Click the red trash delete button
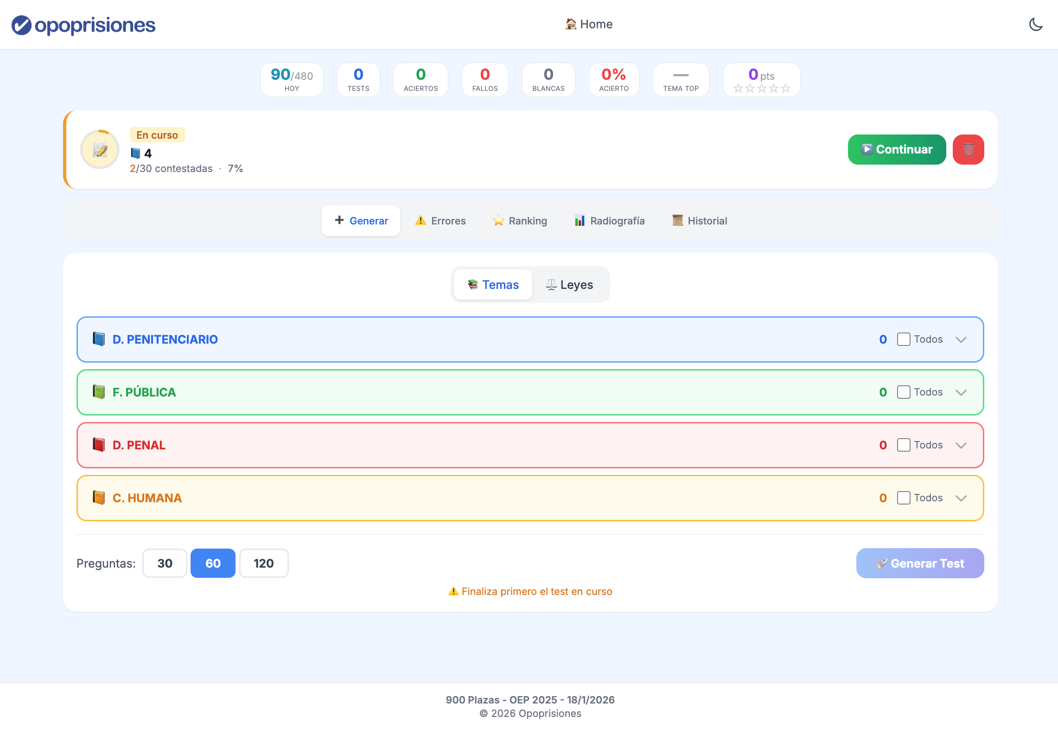This screenshot has height=729, width=1058. [x=968, y=149]
